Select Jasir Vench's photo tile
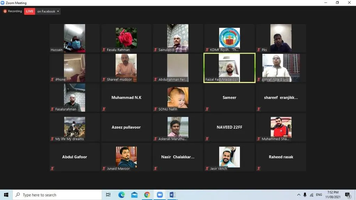This screenshot has width=356, height=200. point(229,157)
